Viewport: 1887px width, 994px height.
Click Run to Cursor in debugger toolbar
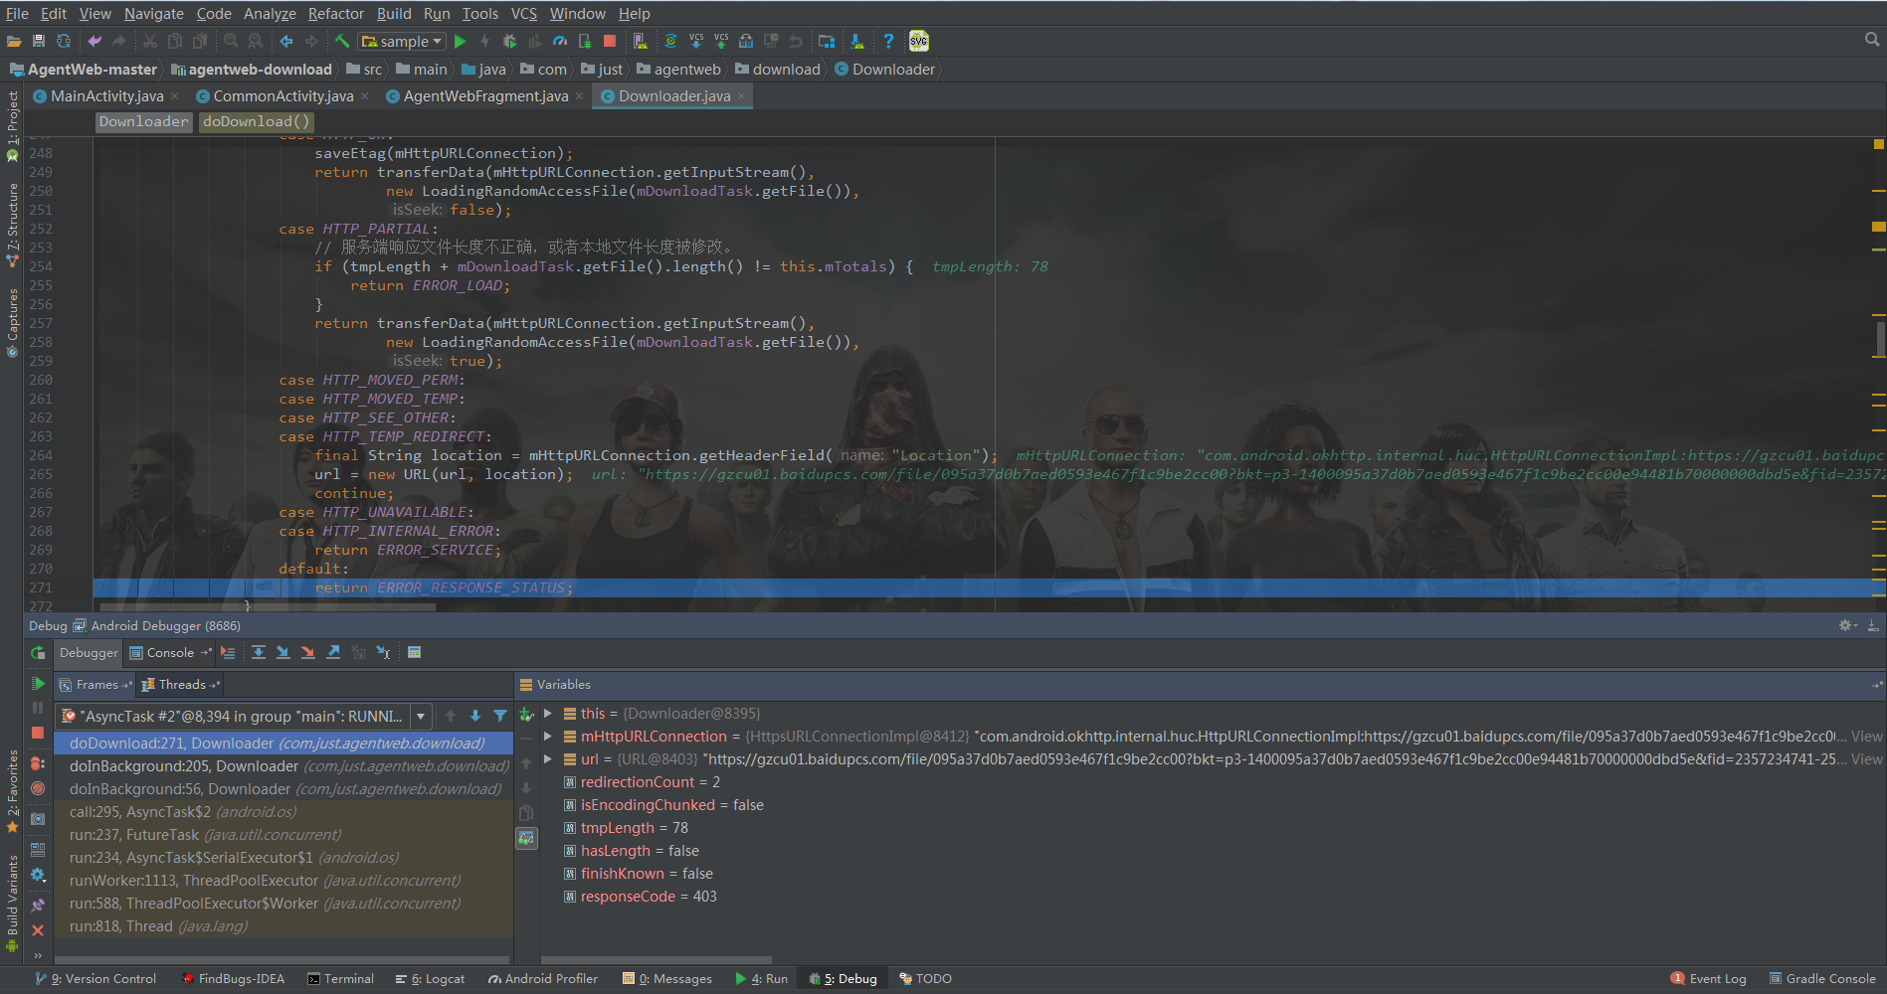[383, 652]
